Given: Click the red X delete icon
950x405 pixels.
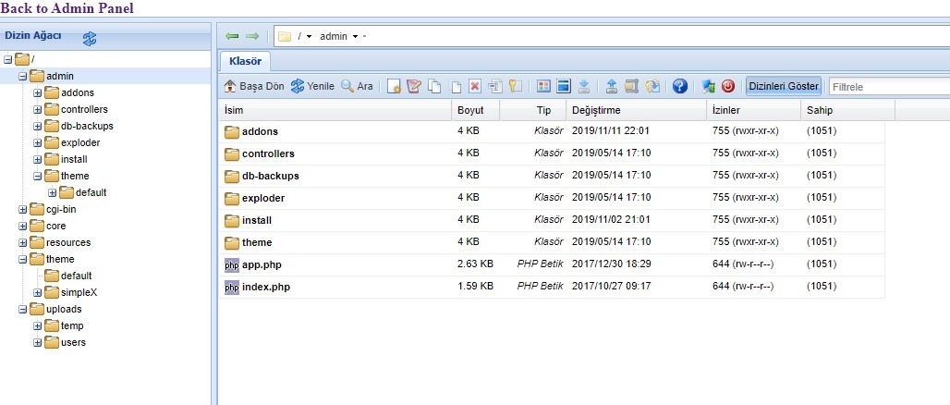Looking at the screenshot, I should (475, 86).
